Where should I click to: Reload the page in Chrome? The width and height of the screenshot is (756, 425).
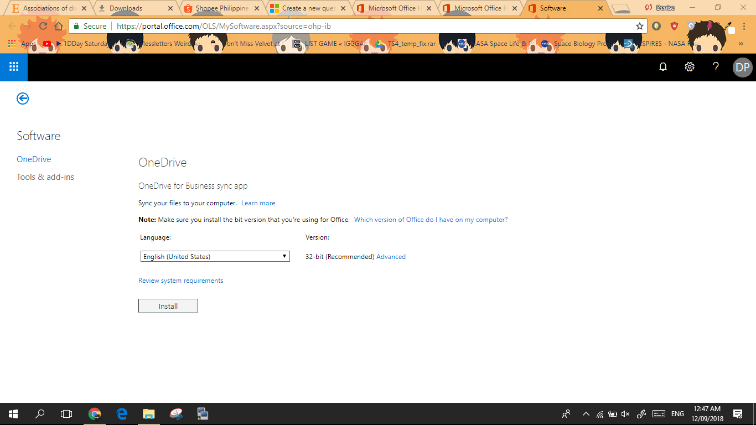pyautogui.click(x=43, y=26)
